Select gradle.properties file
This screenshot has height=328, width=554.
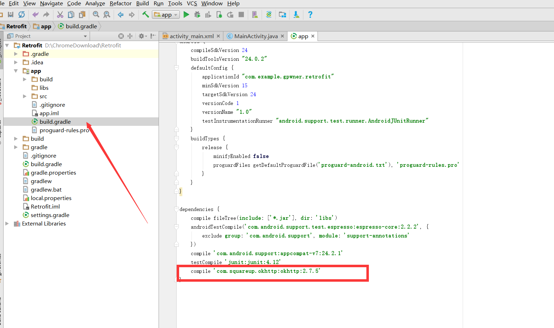[53, 172]
